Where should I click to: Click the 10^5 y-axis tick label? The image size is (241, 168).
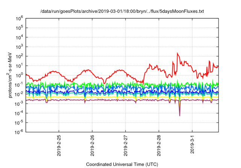pos(19,28)
